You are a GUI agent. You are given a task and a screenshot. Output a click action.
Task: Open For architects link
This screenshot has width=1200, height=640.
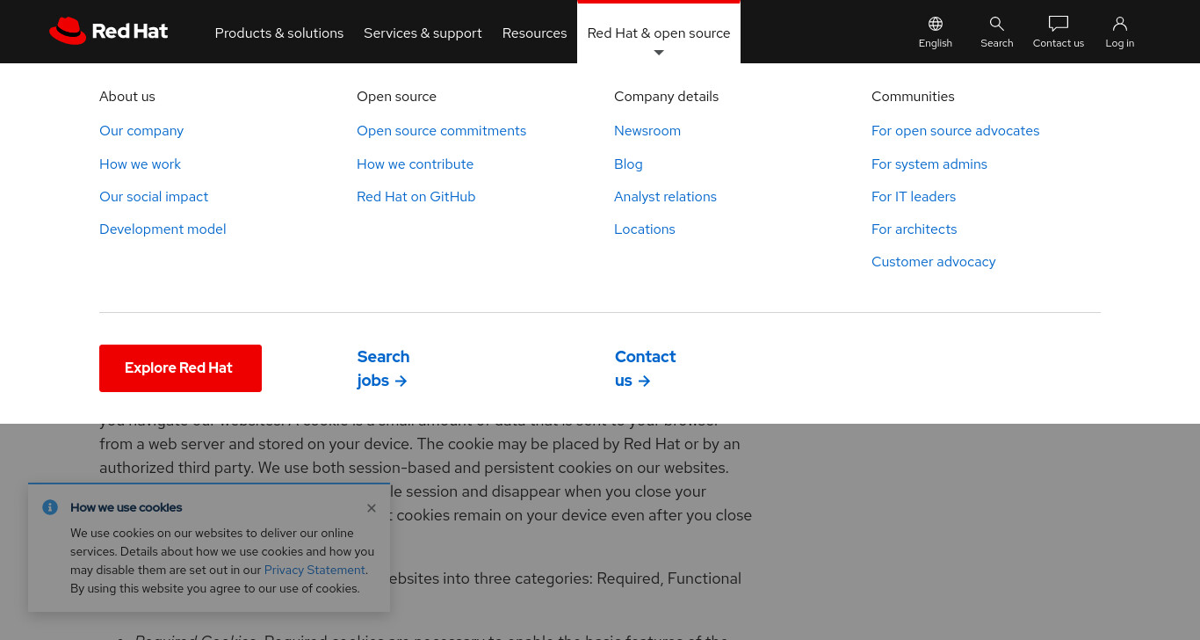pos(914,229)
